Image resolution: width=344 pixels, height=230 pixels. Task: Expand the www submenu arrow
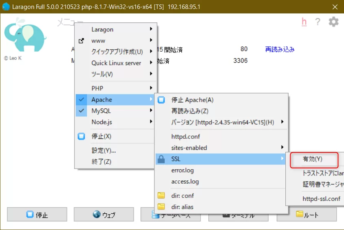pos(151,40)
